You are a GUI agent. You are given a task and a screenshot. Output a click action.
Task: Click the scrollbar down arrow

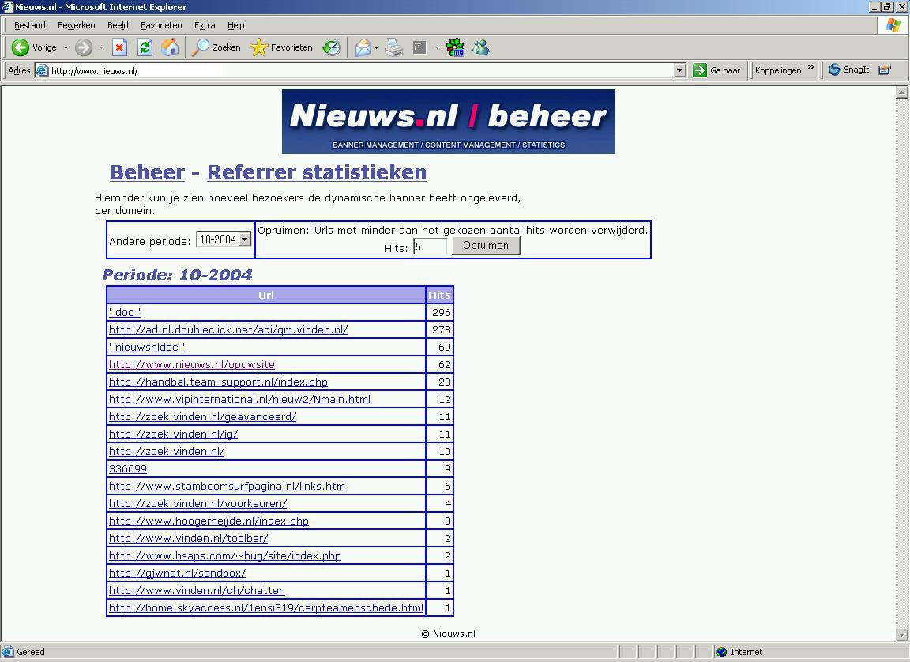[902, 634]
